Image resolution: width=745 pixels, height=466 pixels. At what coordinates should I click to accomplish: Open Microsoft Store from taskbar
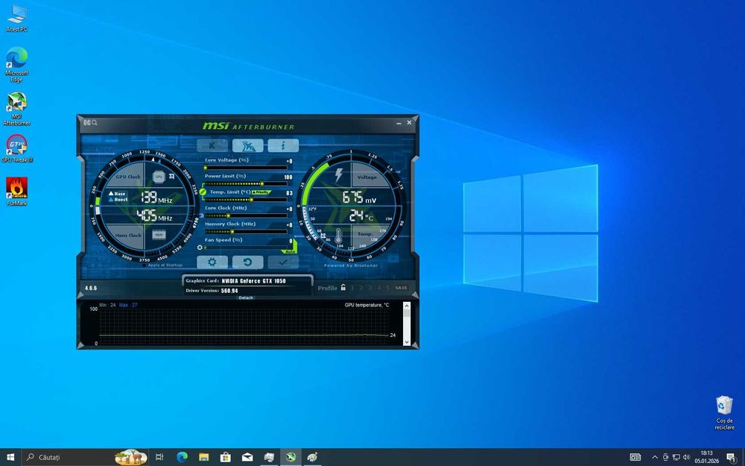[226, 457]
